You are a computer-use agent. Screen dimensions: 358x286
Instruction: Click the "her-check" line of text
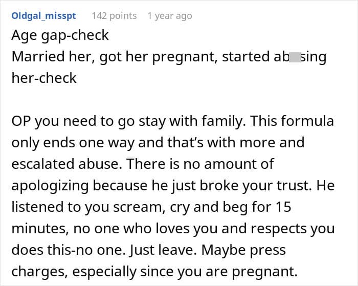(43, 78)
